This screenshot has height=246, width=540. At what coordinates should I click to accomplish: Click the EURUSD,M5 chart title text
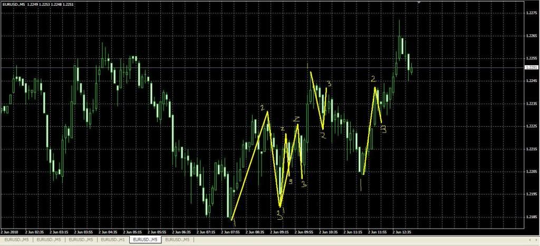point(14,4)
